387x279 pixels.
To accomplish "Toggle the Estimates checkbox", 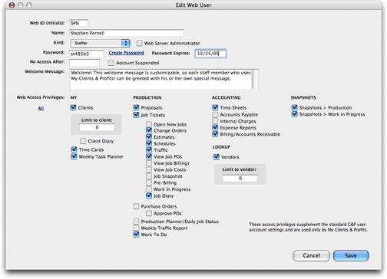I will (x=149, y=137).
